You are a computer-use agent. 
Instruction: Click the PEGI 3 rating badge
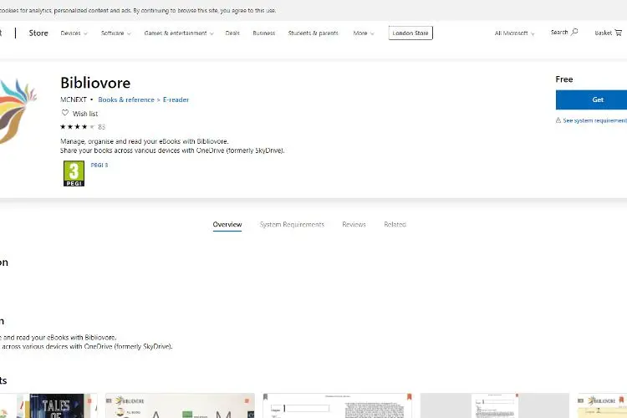click(x=74, y=174)
